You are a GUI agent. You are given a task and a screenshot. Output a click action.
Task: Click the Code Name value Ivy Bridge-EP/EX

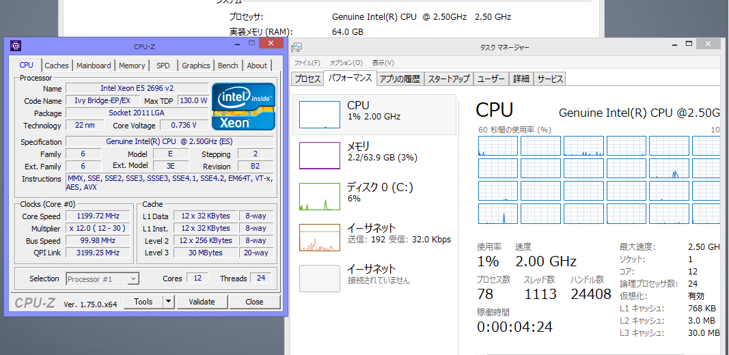tap(101, 101)
